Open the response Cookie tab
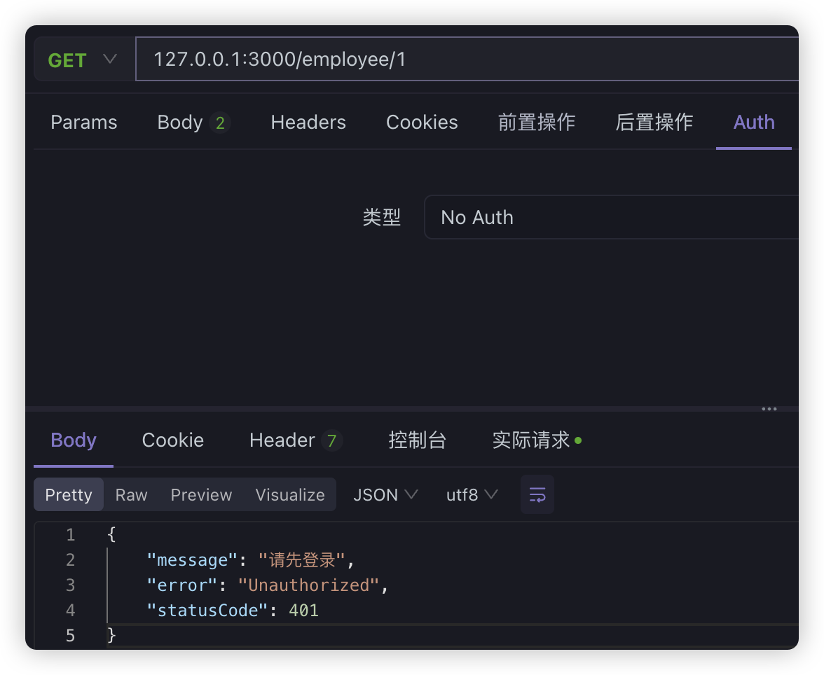 [x=172, y=440]
